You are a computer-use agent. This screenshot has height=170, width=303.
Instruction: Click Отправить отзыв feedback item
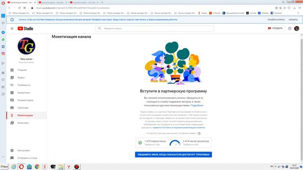click(27, 158)
